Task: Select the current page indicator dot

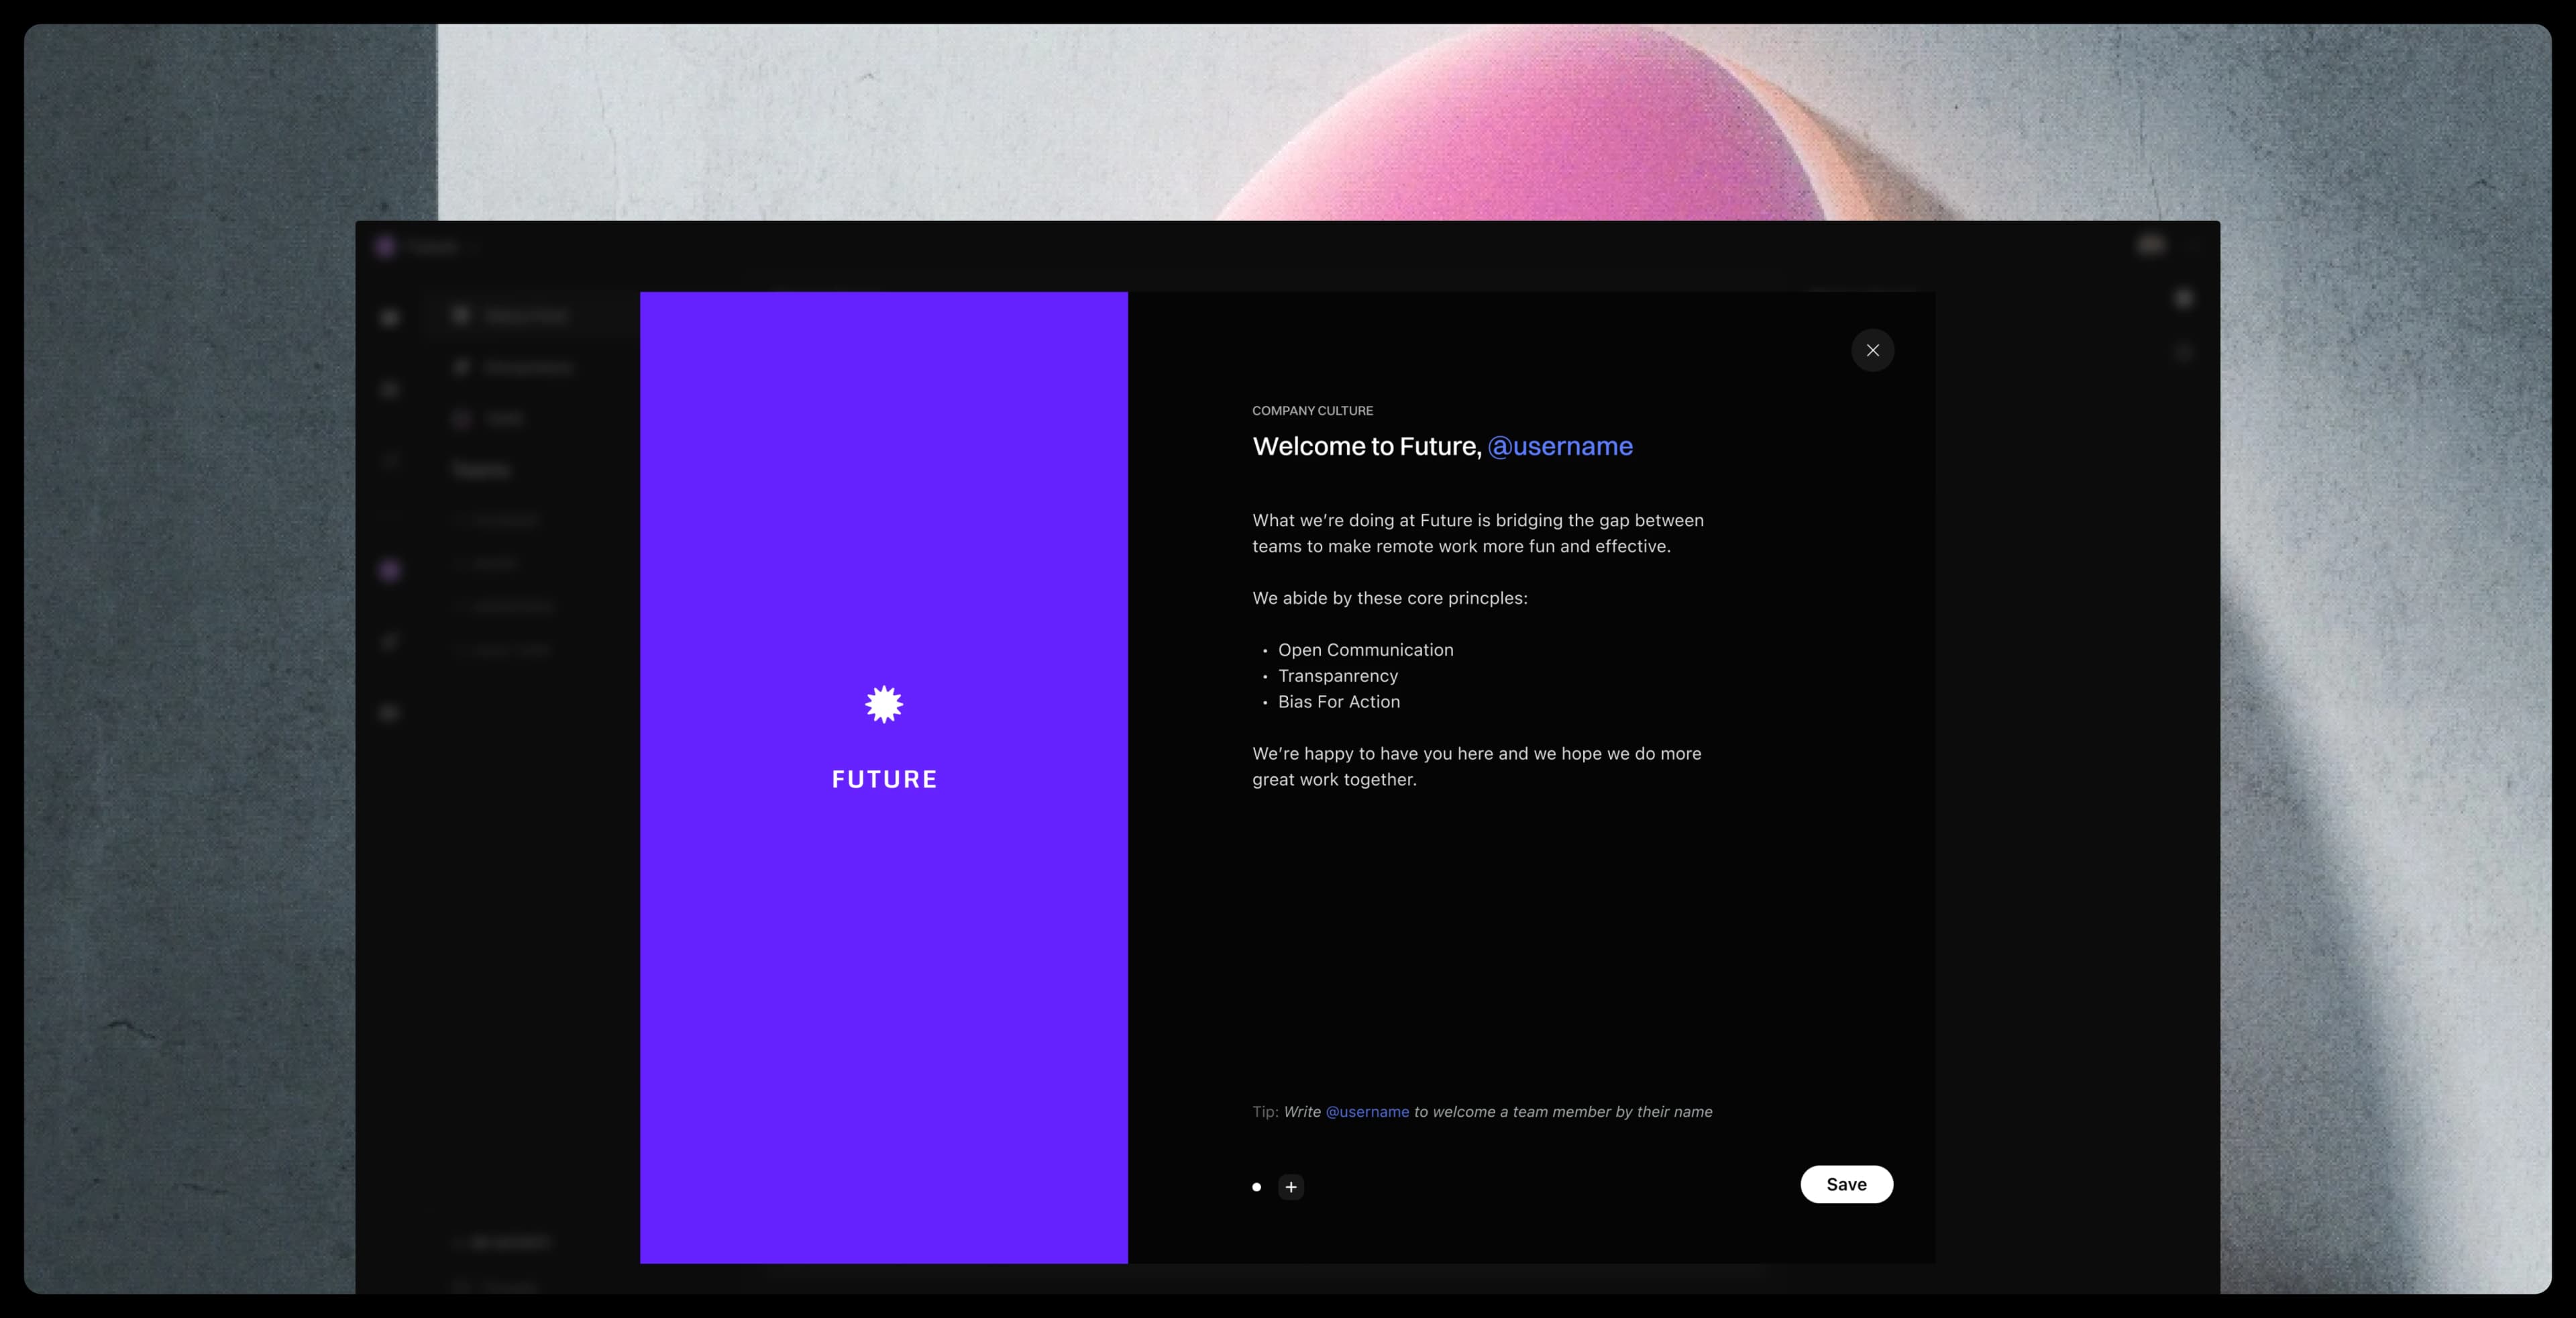Action: 1256,1187
